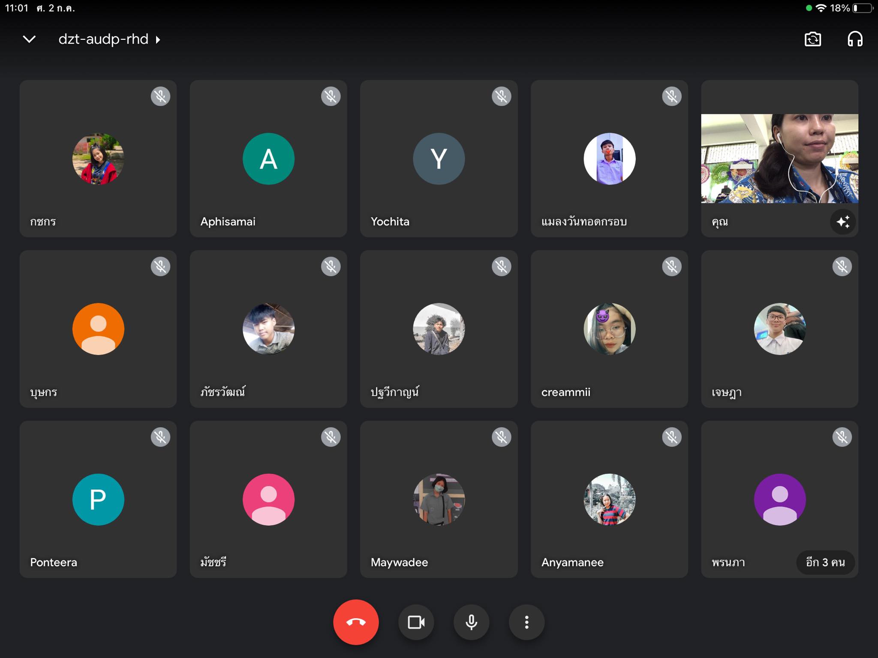Screen dimensions: 878x658
Task: Tap the name label Maywadee
Action: click(399, 562)
